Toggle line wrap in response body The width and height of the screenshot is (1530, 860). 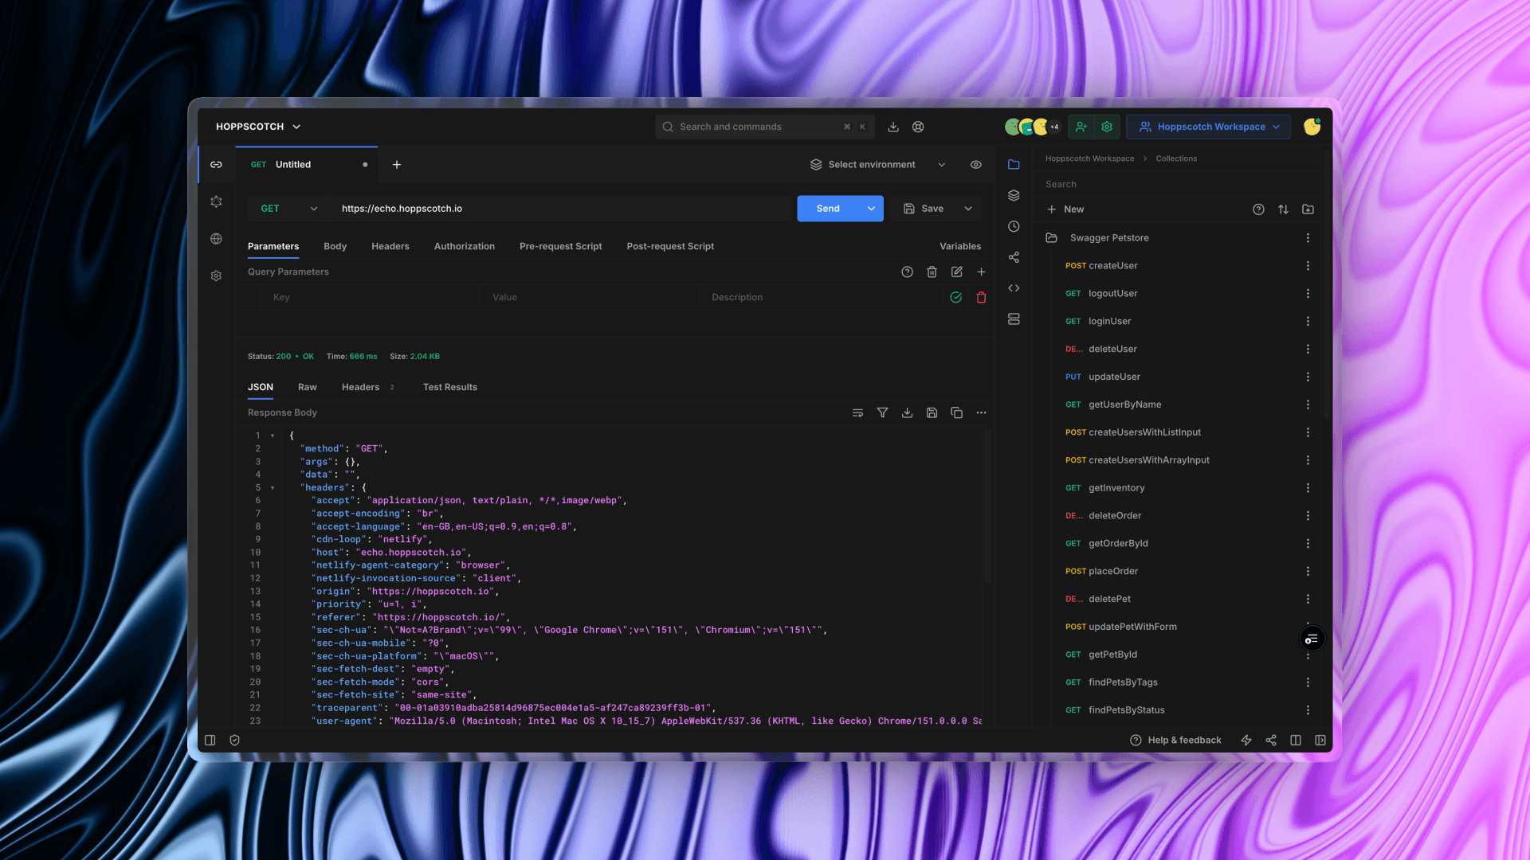click(x=857, y=413)
